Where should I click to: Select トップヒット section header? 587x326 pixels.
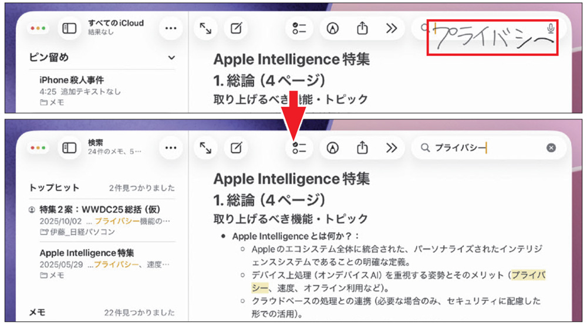point(54,188)
